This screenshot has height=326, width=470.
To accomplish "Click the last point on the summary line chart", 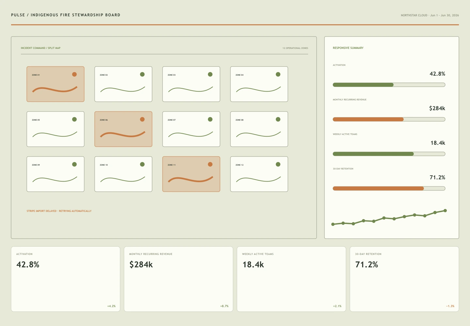I will [445, 211].
